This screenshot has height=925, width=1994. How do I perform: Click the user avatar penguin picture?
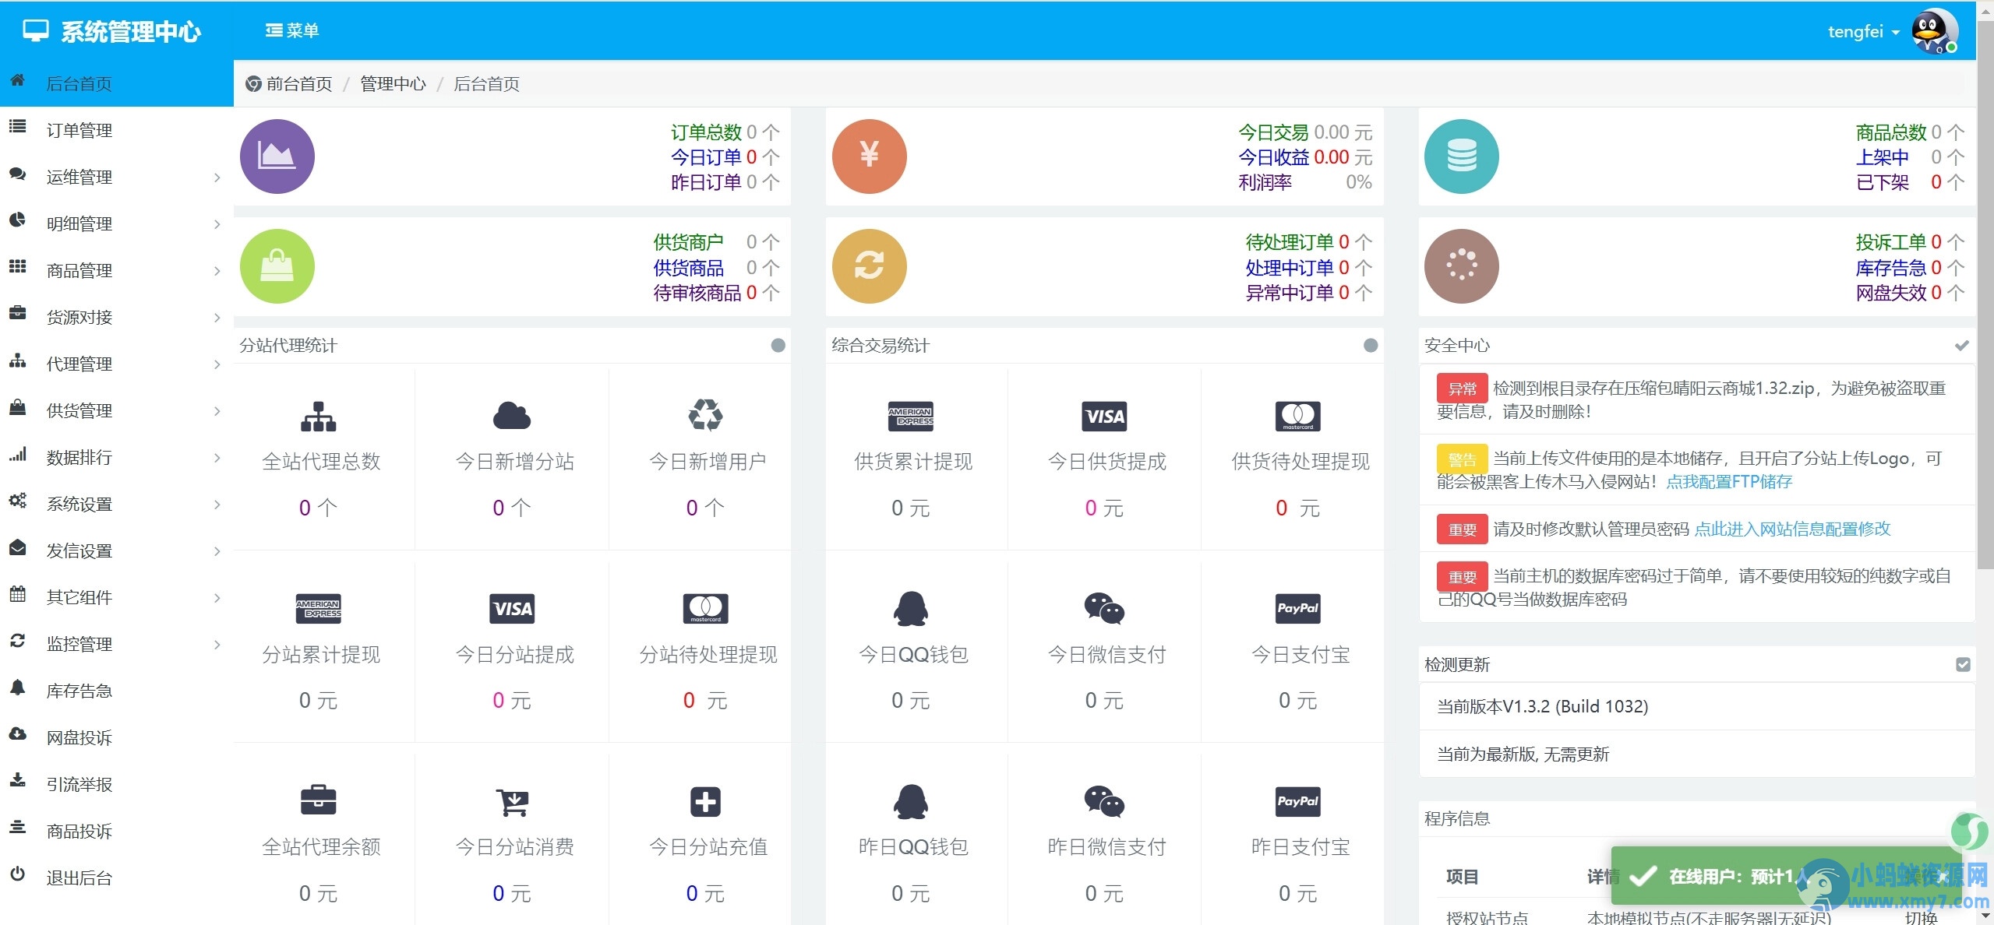click(1934, 31)
